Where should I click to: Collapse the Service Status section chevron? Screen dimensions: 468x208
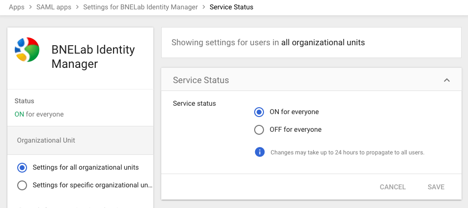(446, 80)
